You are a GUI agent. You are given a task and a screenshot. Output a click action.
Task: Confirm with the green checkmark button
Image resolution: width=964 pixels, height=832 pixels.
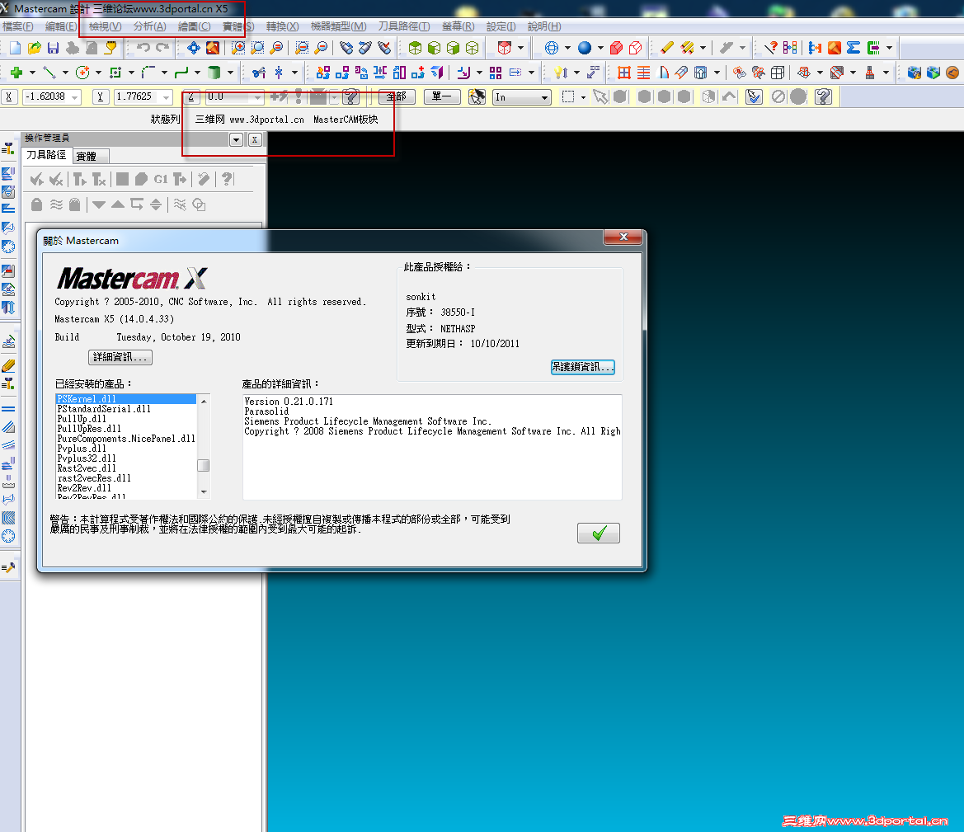coord(598,534)
